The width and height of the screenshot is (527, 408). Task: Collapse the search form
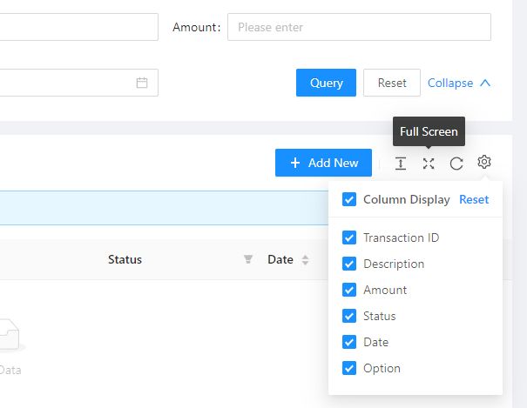(459, 83)
